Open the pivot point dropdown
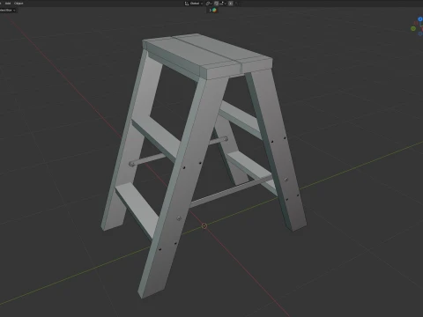 click(x=209, y=4)
